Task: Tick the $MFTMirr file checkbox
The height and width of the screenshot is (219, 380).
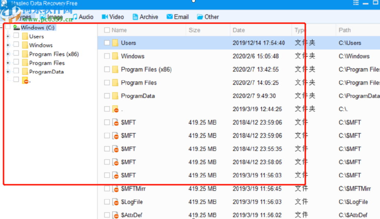Action: click(107, 189)
